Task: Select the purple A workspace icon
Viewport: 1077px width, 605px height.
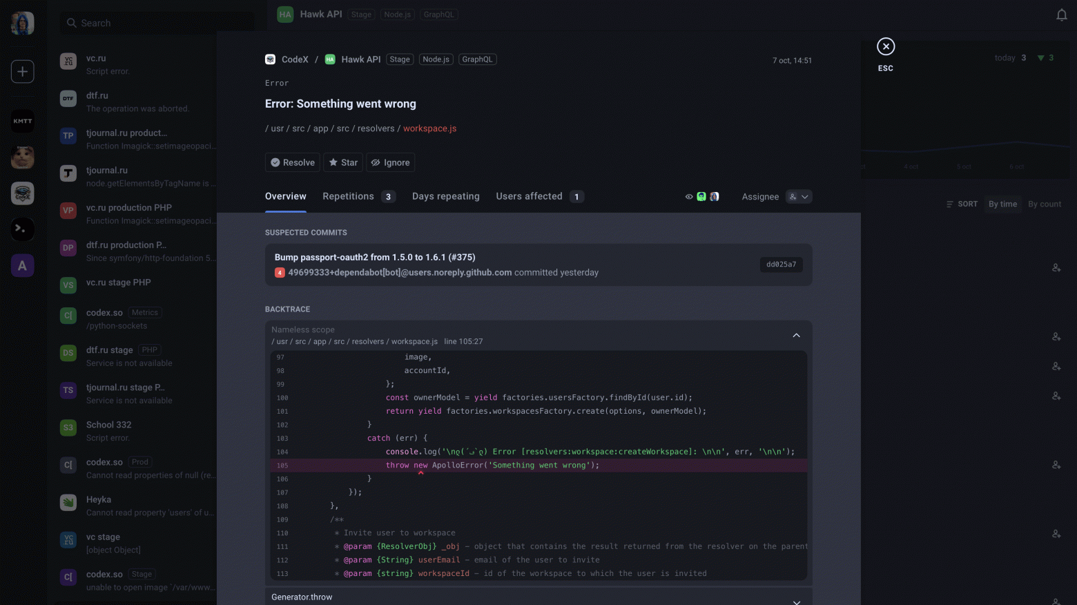Action: tap(23, 265)
